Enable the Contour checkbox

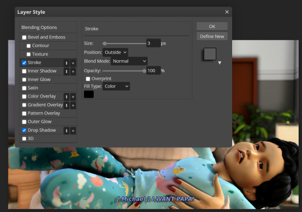pos(29,46)
